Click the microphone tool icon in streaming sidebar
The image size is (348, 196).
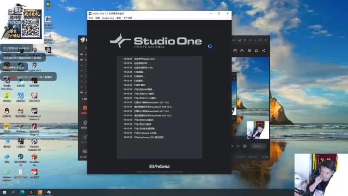click(x=85, y=123)
